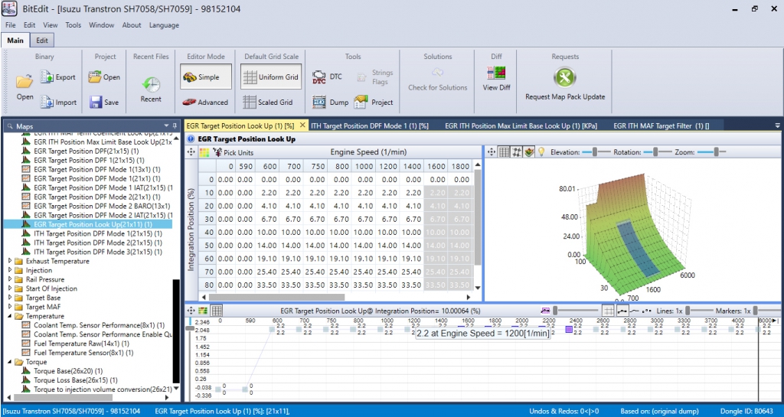Select the markers-only graph style
Image resolution: width=784 pixels, height=417 pixels.
pyautogui.click(x=646, y=311)
